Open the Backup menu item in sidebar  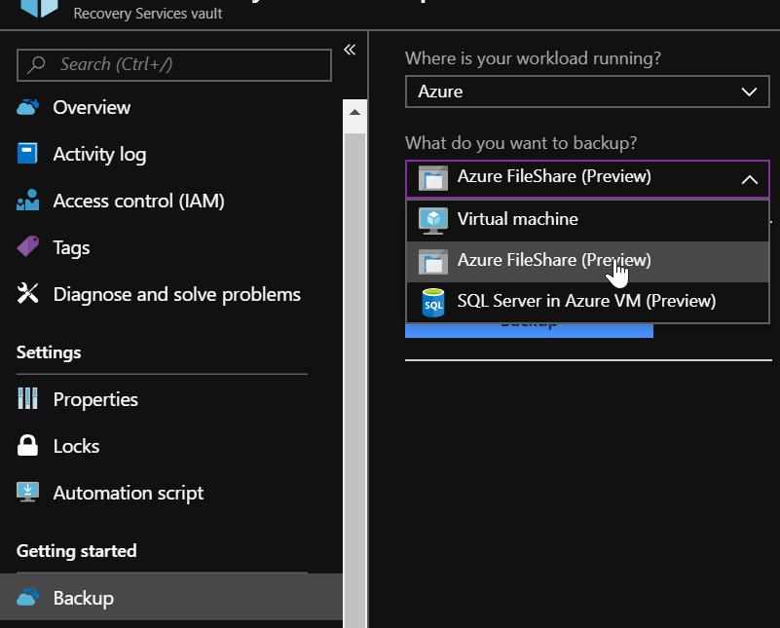(x=83, y=598)
